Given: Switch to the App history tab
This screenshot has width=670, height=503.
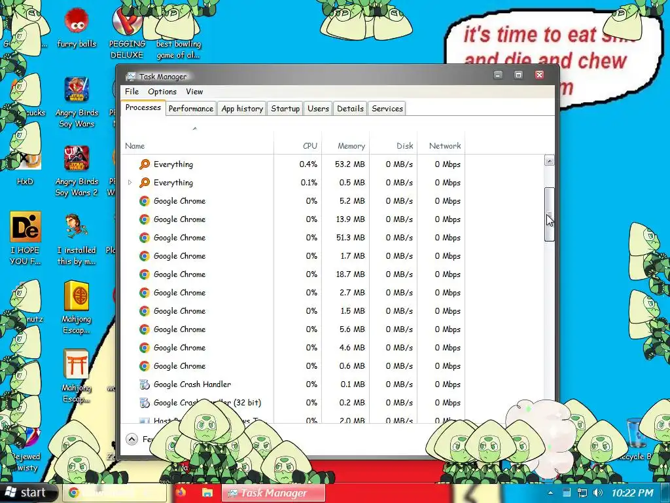Looking at the screenshot, I should point(242,109).
